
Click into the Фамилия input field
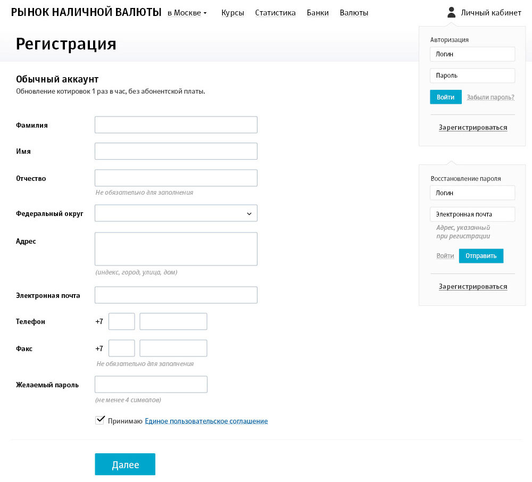176,125
